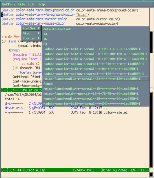Expand the Misc submenu arrow
The height and width of the screenshot is (178, 154).
click(x=39, y=33)
